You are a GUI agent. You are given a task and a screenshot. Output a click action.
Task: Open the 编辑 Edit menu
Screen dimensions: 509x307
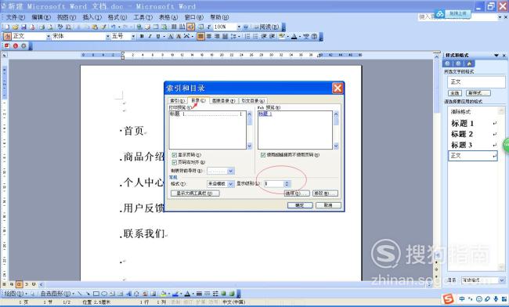(41, 17)
